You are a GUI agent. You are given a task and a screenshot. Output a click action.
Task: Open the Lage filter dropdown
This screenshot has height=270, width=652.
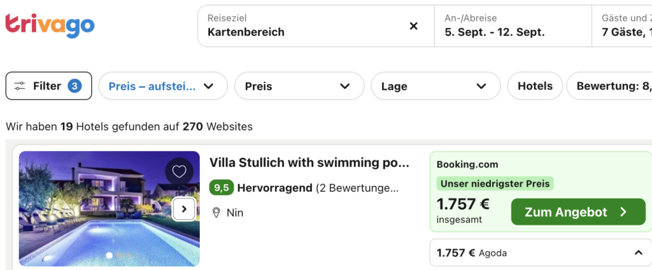point(436,86)
